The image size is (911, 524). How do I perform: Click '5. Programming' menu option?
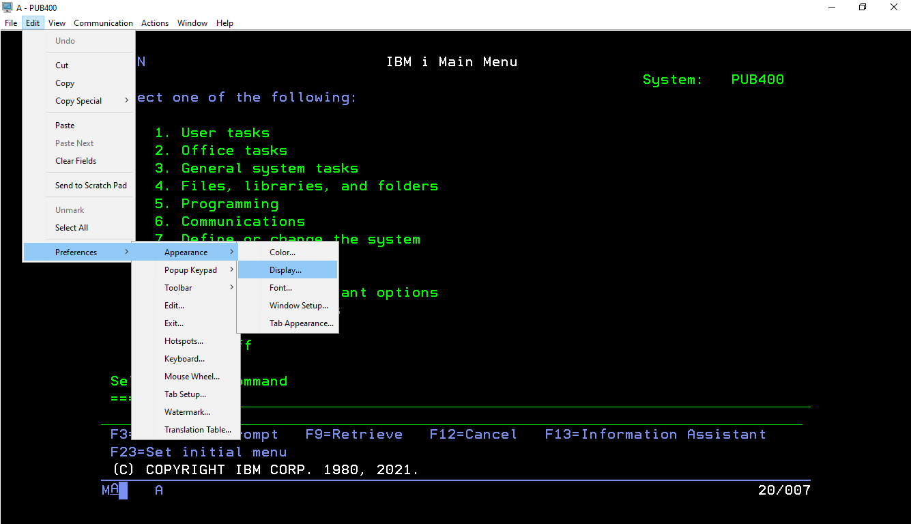pos(217,204)
